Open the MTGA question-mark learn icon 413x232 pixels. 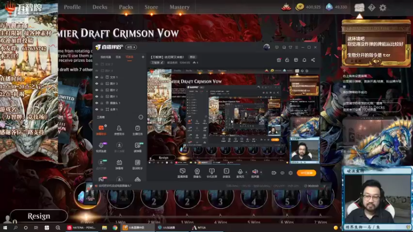pos(372,8)
